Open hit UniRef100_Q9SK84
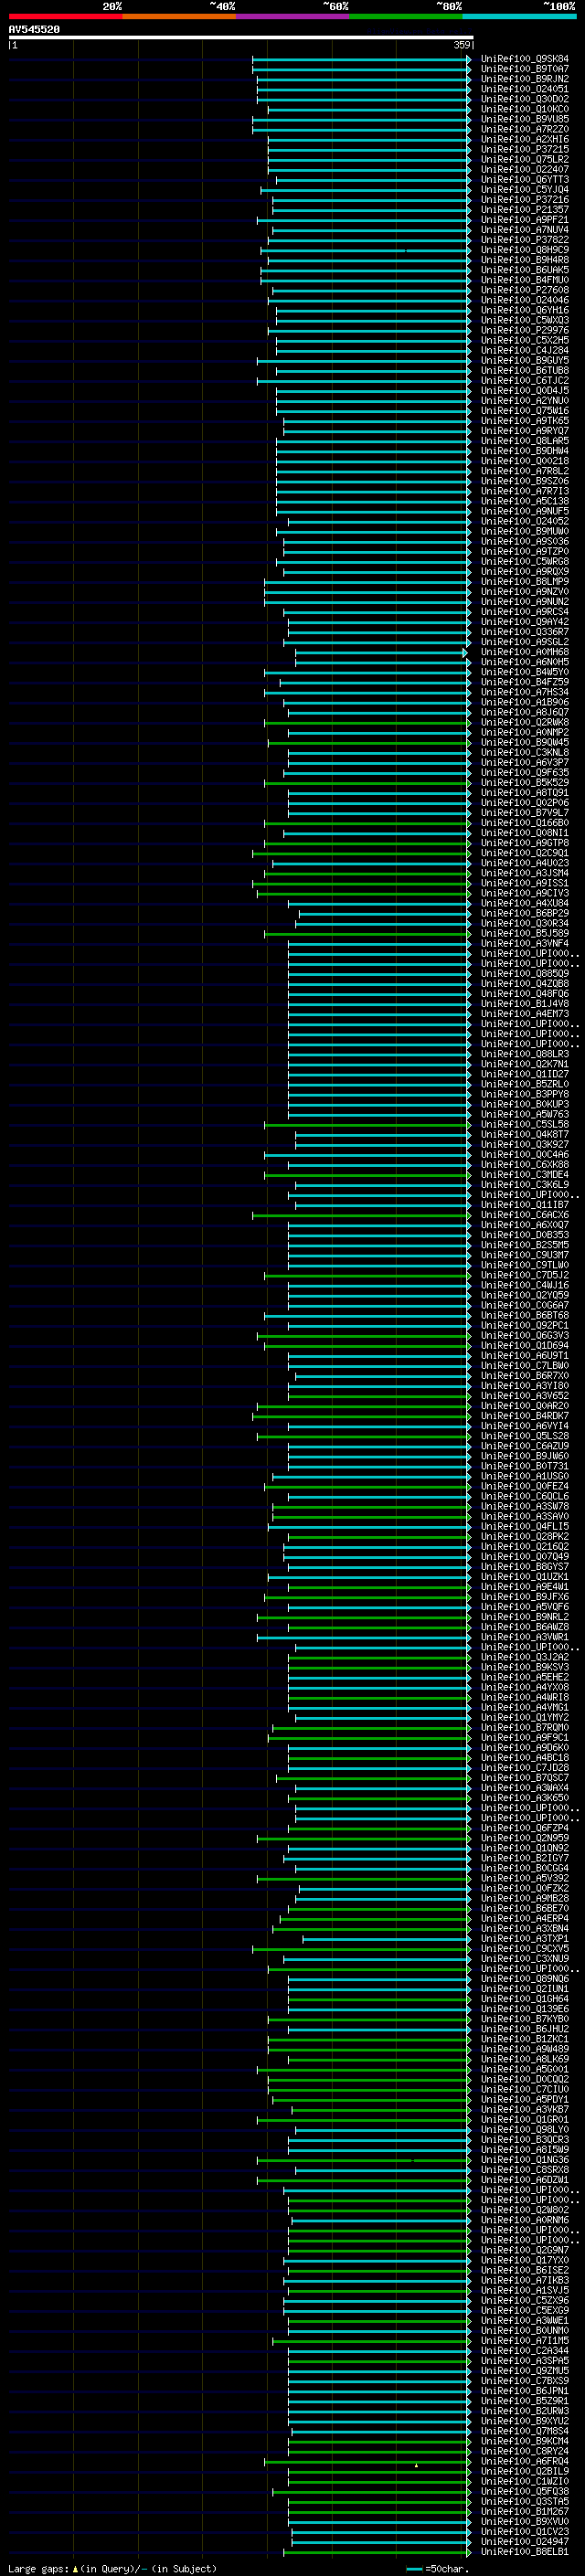Viewport: 585px width, 2576px height. coord(525,59)
